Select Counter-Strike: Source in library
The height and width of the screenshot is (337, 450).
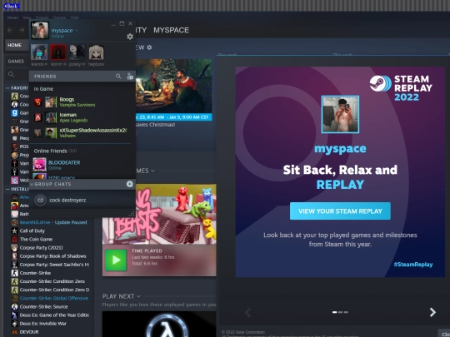43,306
